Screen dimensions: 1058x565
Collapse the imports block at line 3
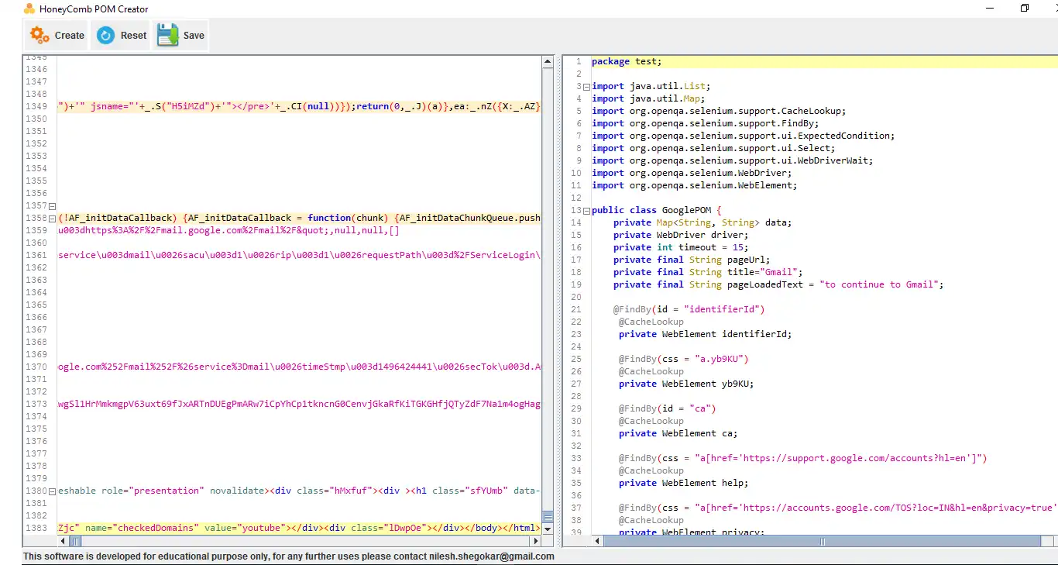click(x=586, y=87)
